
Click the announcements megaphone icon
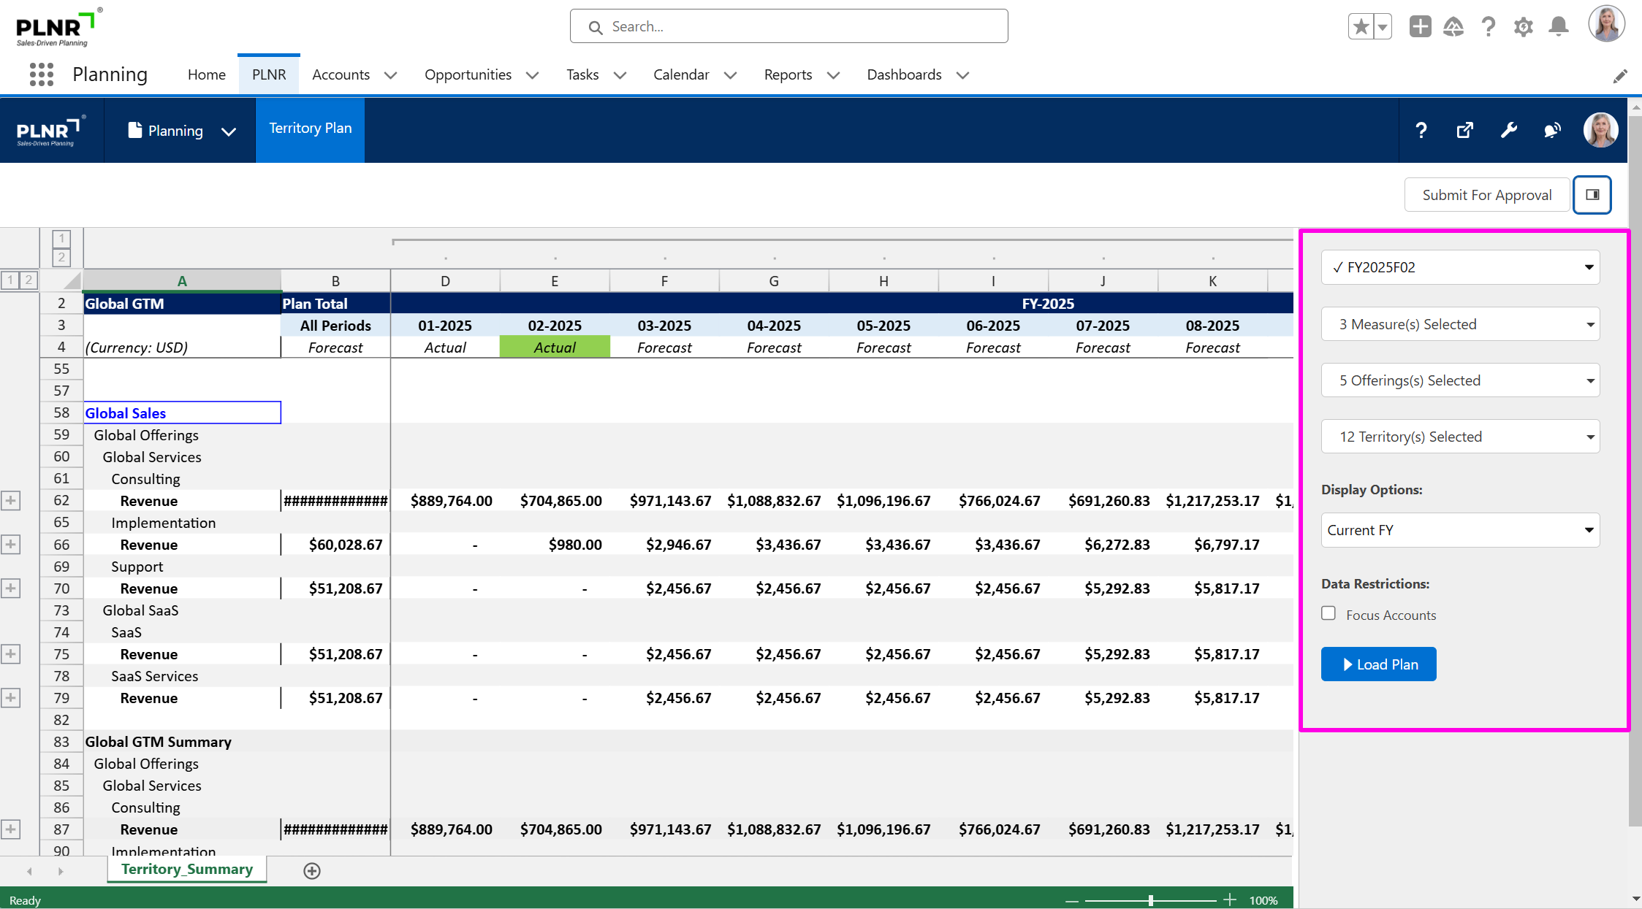(x=1552, y=131)
